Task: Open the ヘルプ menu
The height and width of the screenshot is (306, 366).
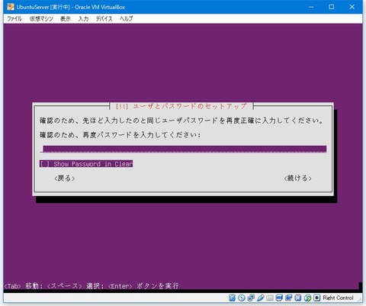Action: (127, 18)
